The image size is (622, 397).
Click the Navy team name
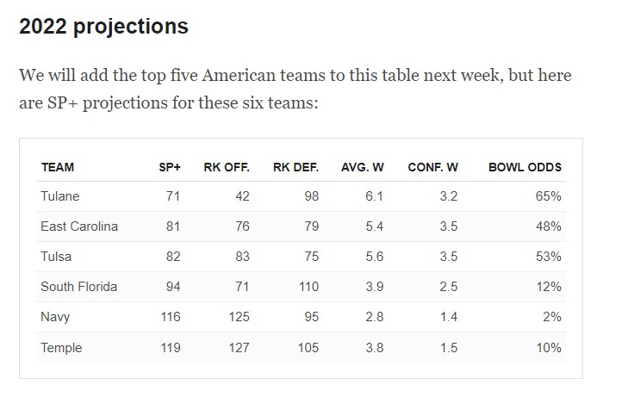[x=55, y=317]
